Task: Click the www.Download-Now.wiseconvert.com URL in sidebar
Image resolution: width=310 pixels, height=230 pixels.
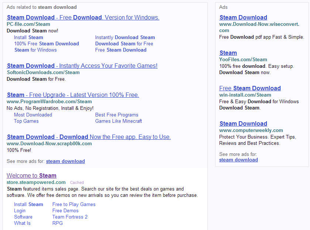Action: 259,27
